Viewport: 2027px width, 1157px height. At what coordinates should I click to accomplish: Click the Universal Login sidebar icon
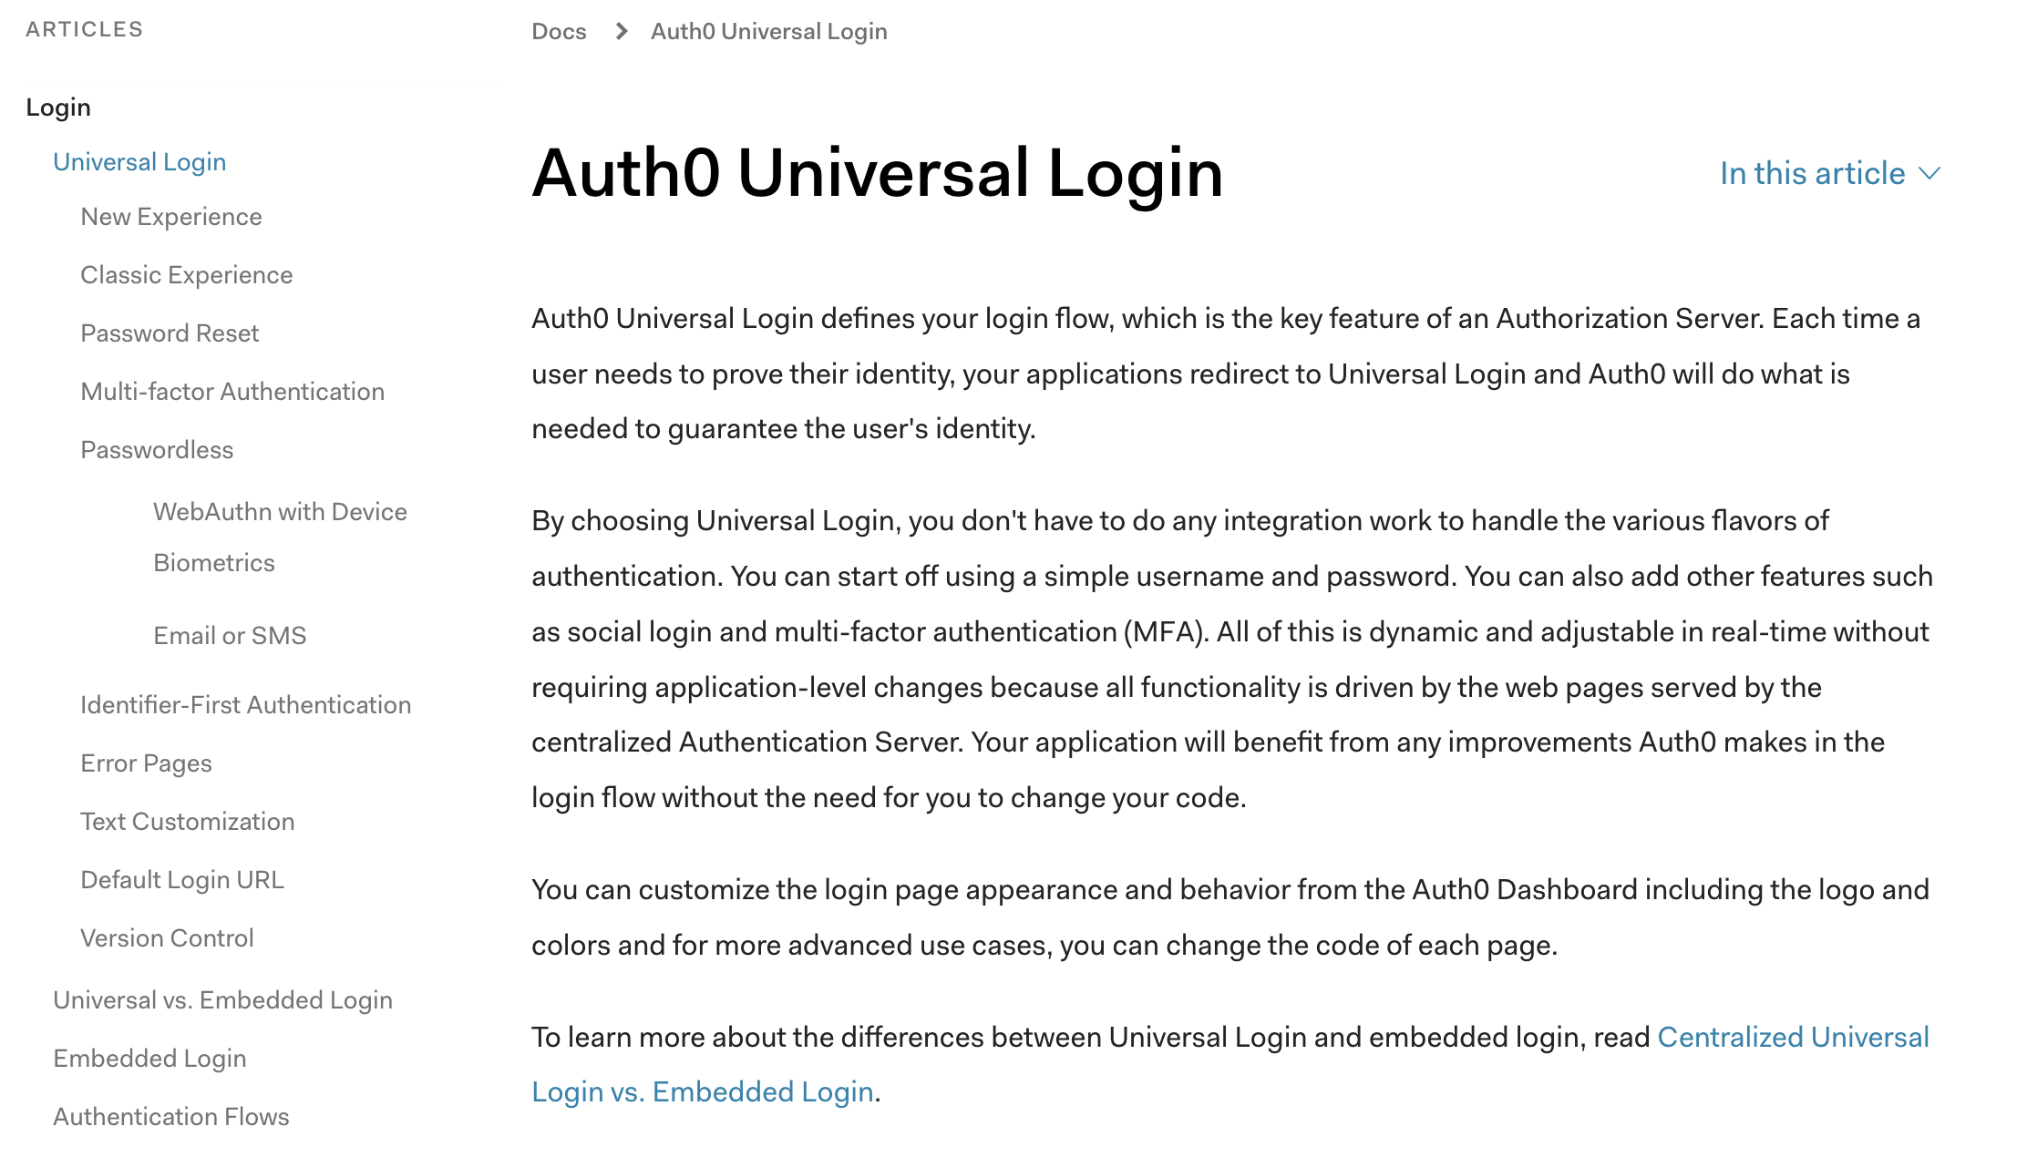point(139,163)
